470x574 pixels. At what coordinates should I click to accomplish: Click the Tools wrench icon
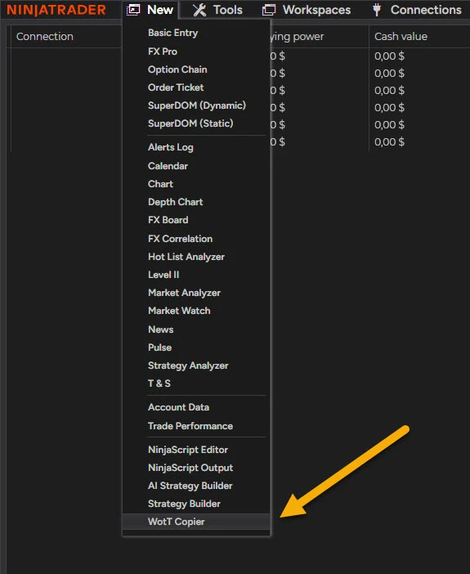click(199, 10)
